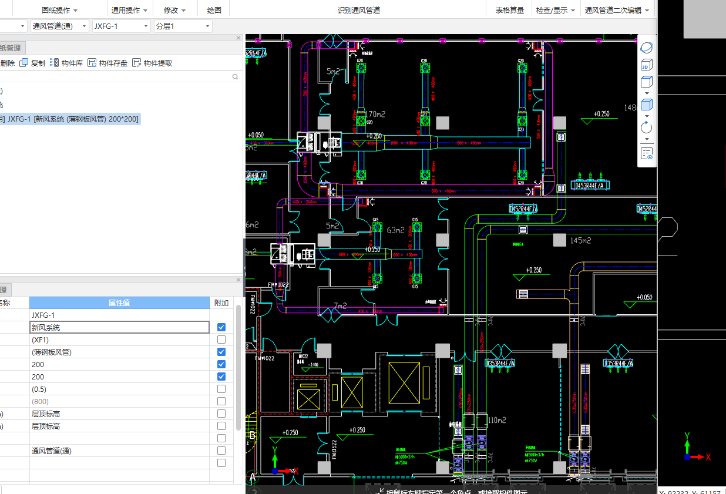
Task: Expand 通风管道二次编辑 dropdown
Action: click(x=617, y=10)
